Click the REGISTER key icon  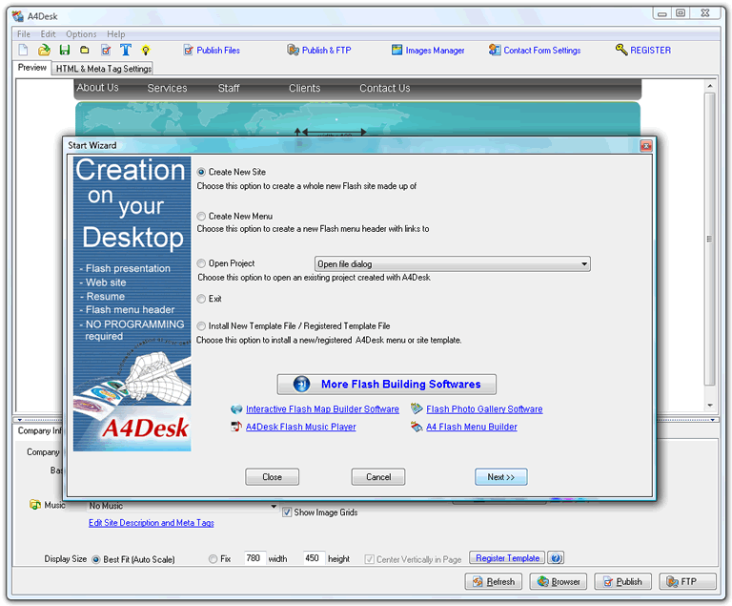(620, 50)
